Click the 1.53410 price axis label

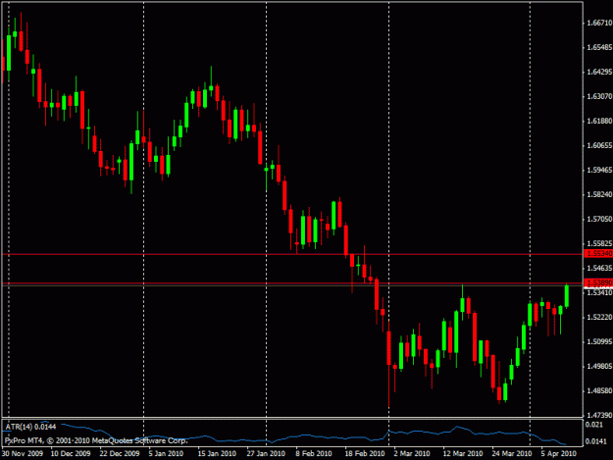pos(599,292)
